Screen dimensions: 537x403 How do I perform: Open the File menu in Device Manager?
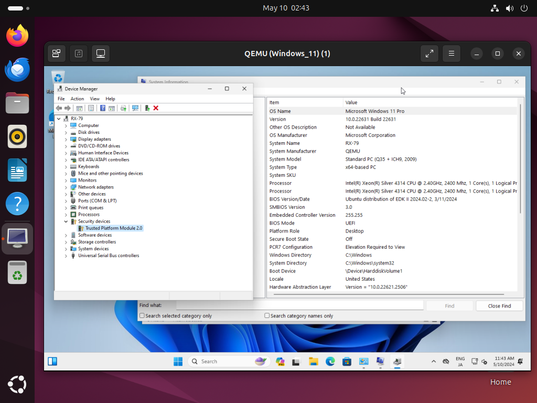coord(61,99)
